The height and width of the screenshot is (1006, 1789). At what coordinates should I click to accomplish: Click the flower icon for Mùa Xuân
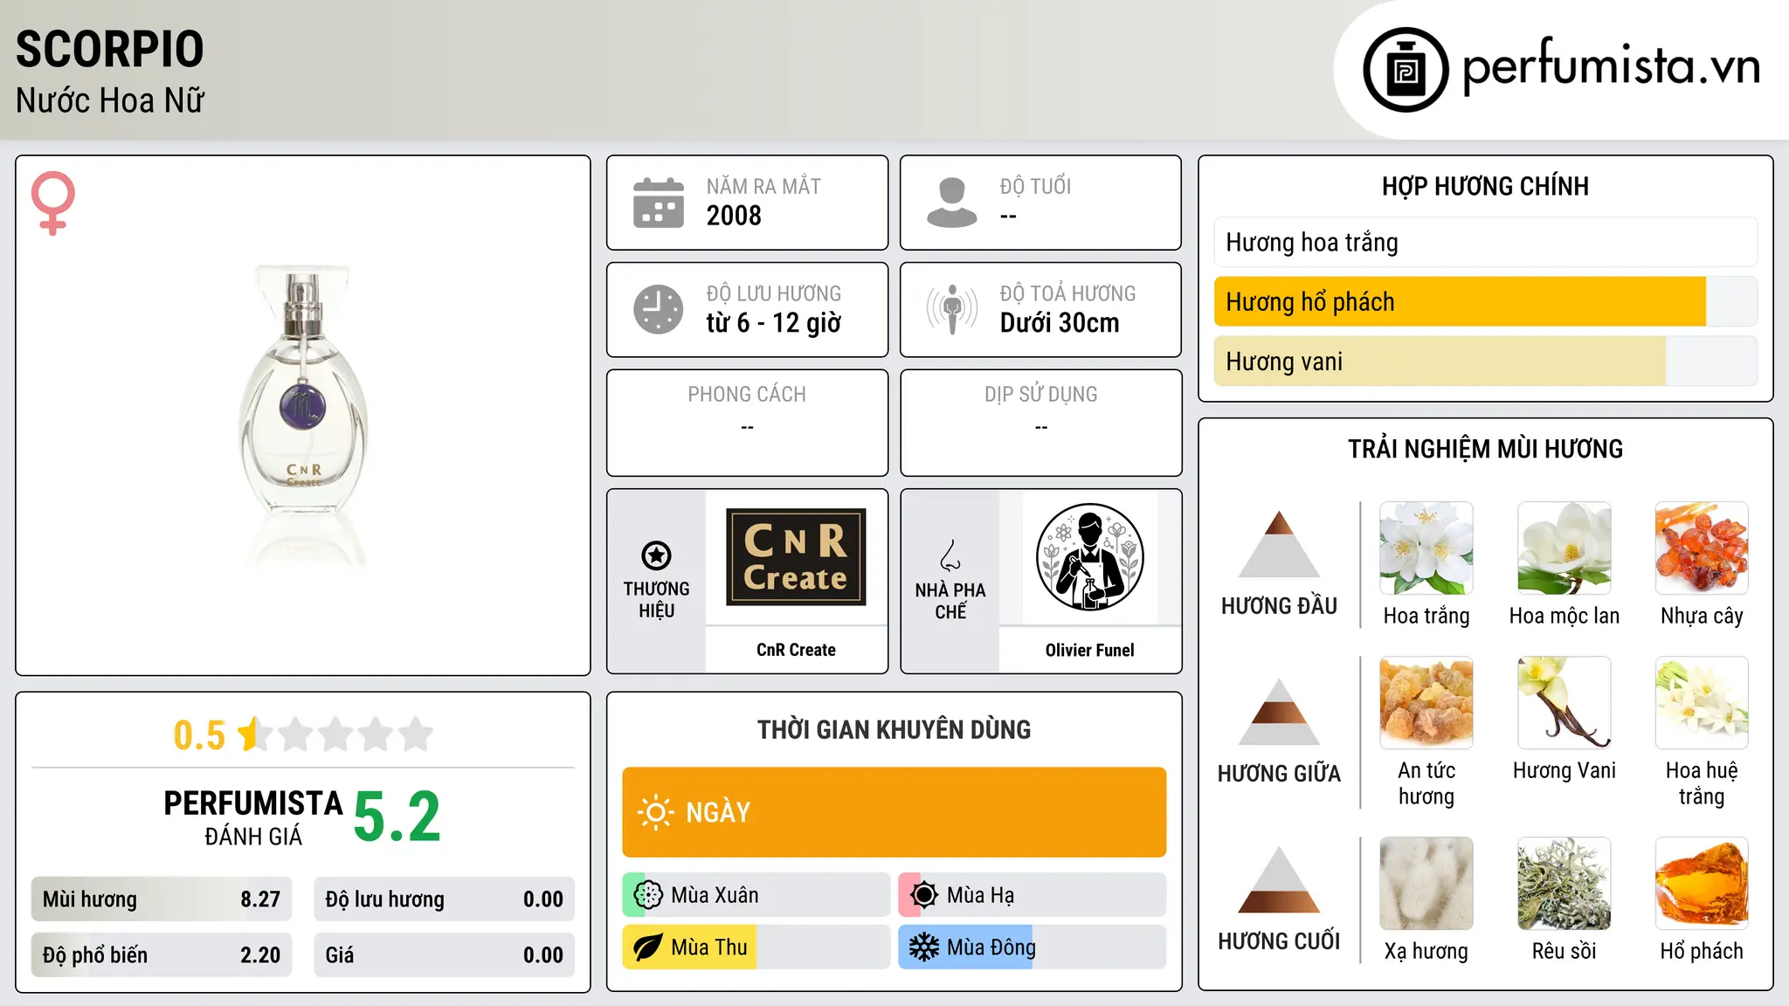[648, 895]
